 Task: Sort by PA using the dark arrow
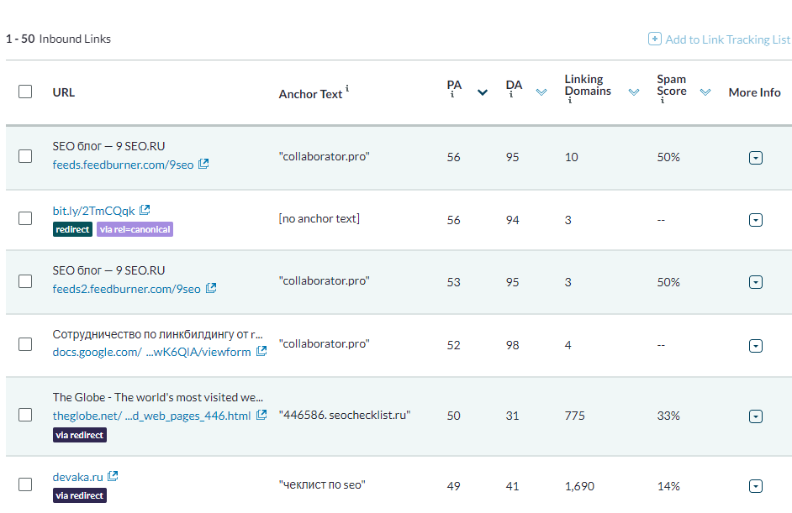483,92
